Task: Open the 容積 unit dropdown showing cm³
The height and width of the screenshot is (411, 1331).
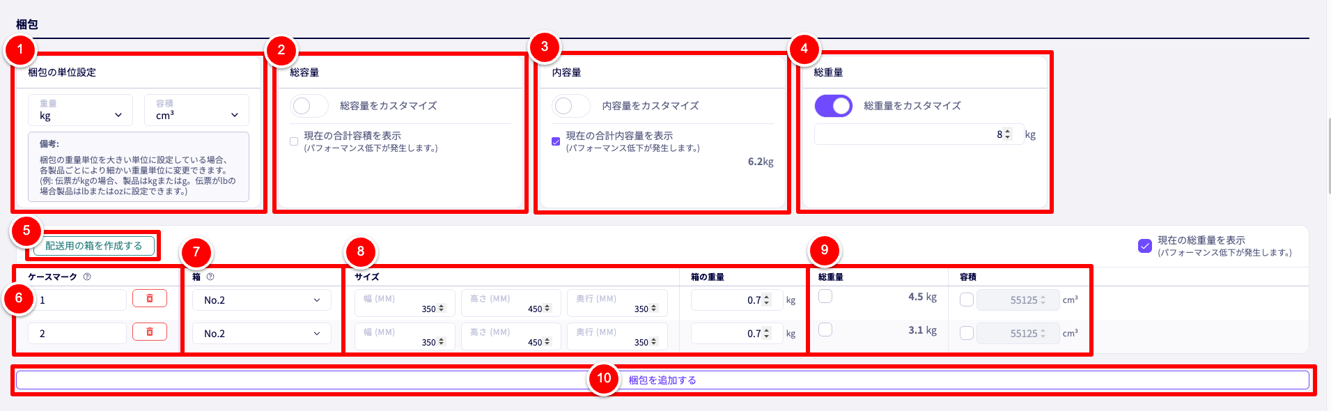Action: (x=197, y=110)
